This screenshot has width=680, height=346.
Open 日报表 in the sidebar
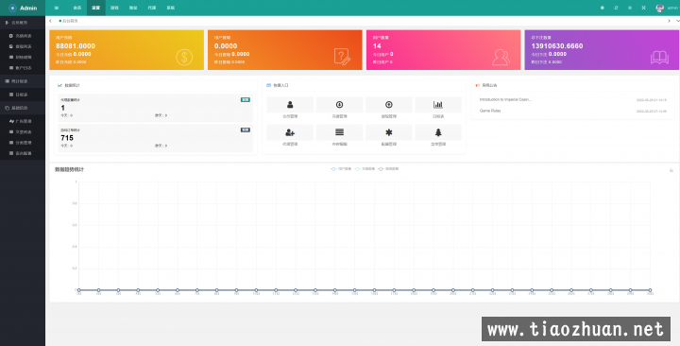pos(23,95)
